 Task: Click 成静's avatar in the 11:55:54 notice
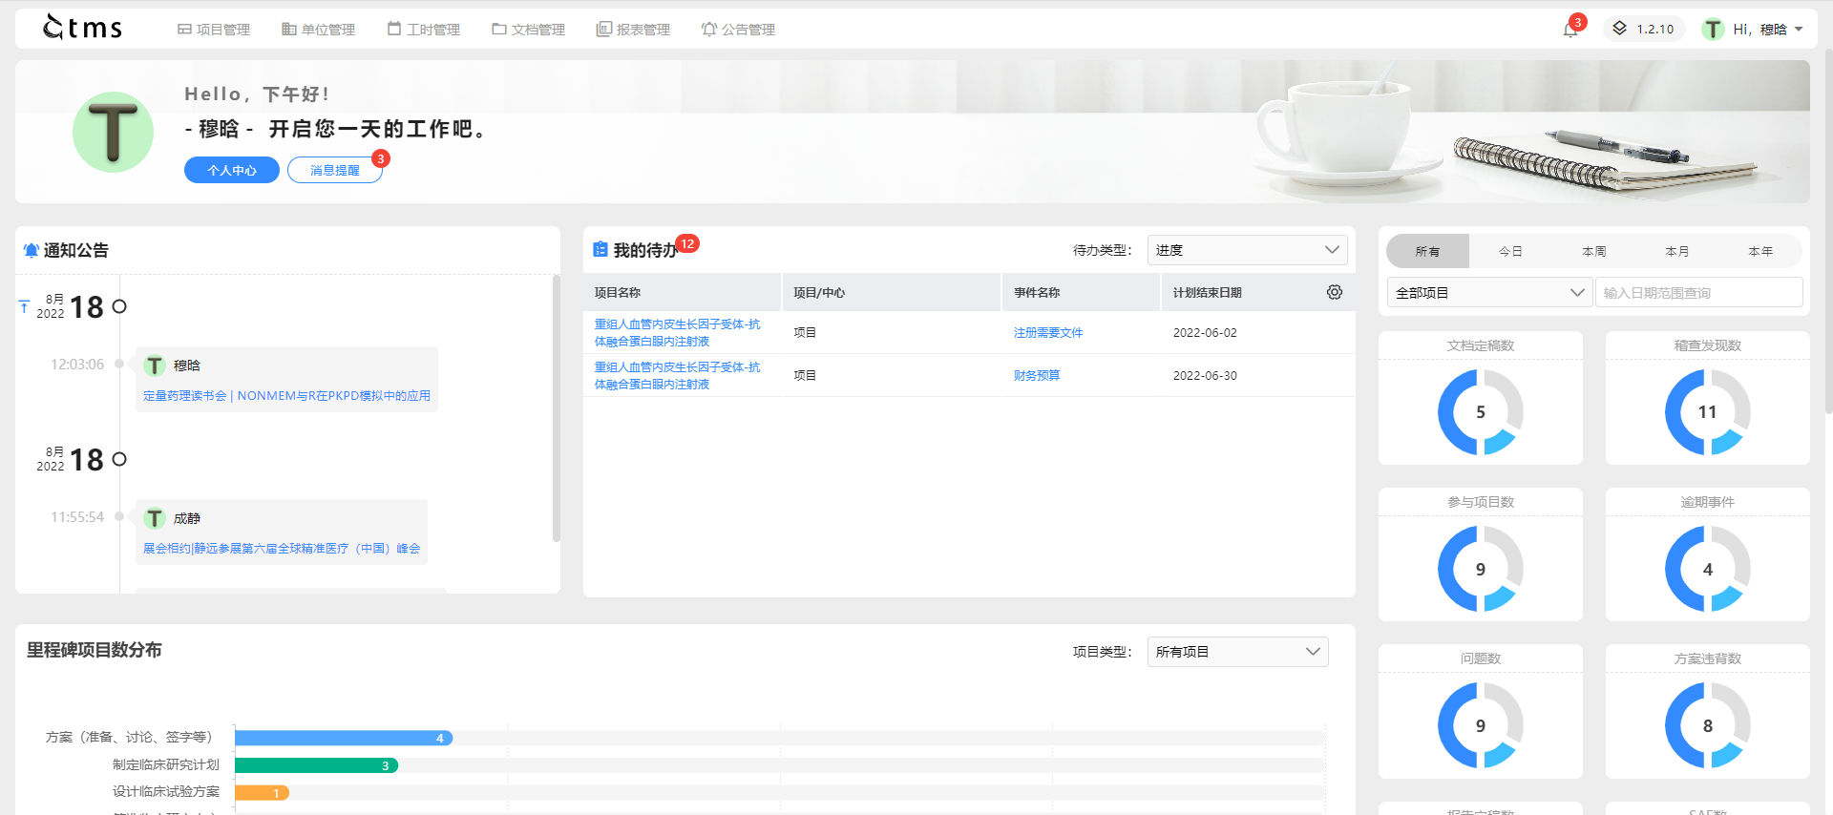coord(155,518)
